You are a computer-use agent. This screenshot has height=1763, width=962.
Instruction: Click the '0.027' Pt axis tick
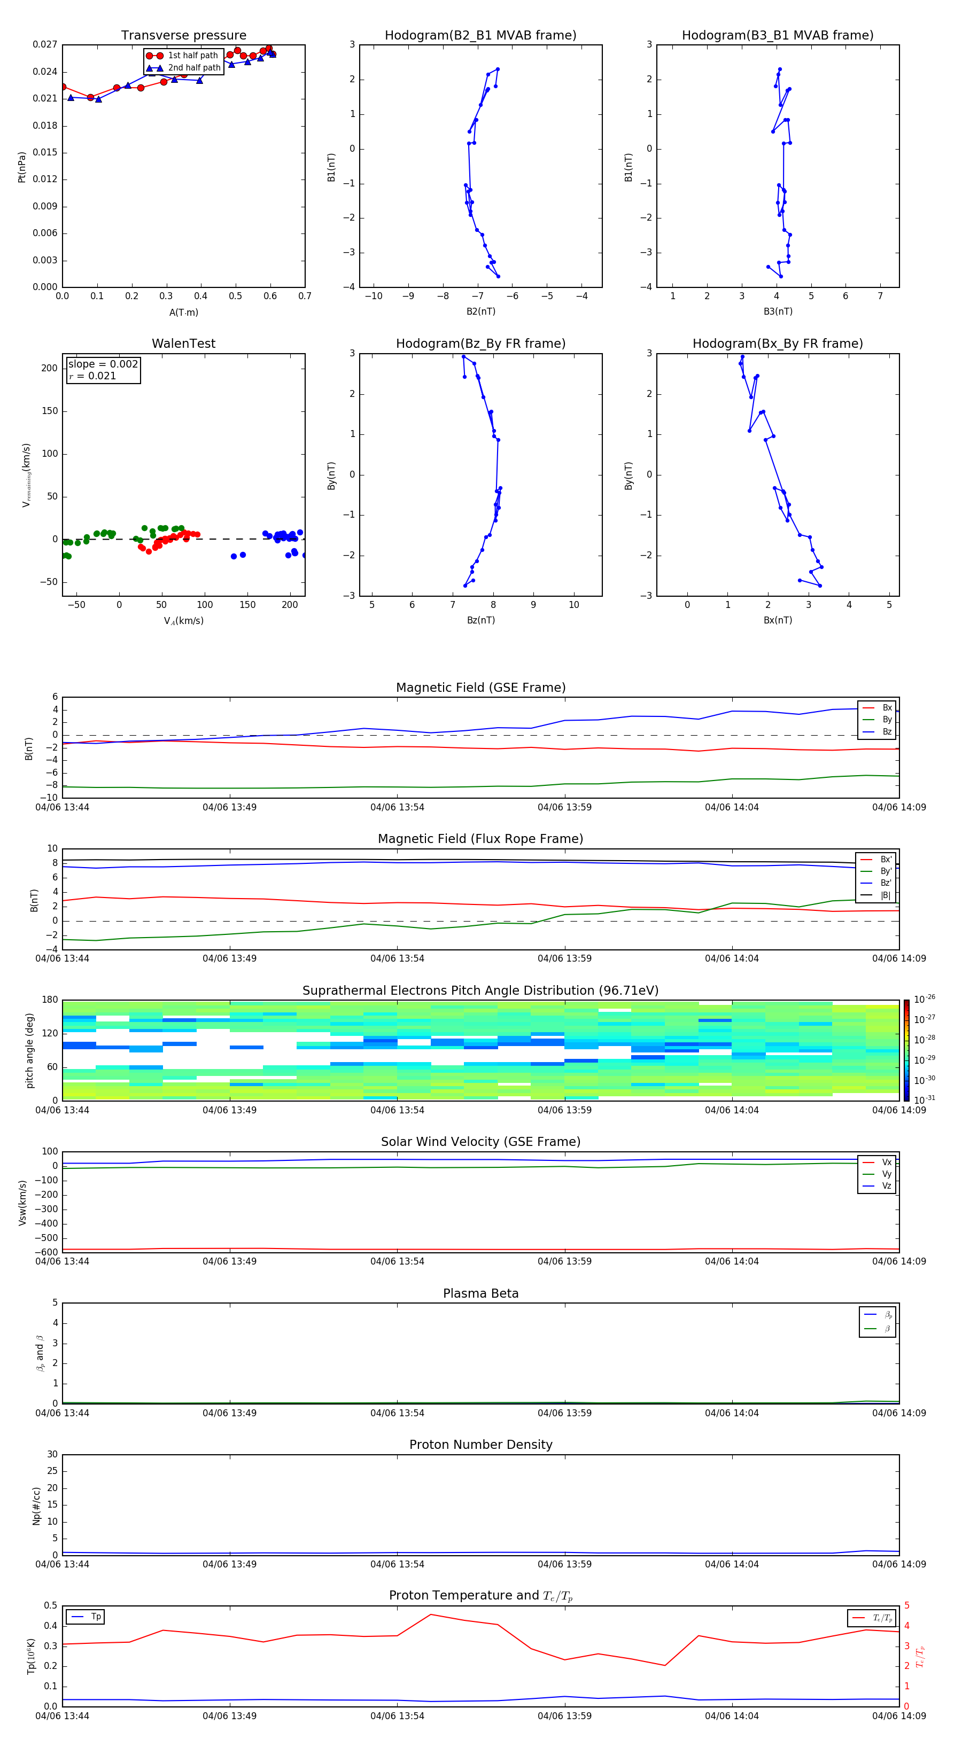[45, 44]
